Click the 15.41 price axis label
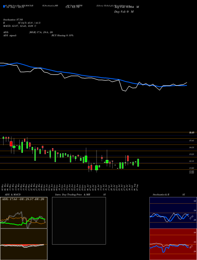This screenshot has height=260, width=197. point(192,141)
